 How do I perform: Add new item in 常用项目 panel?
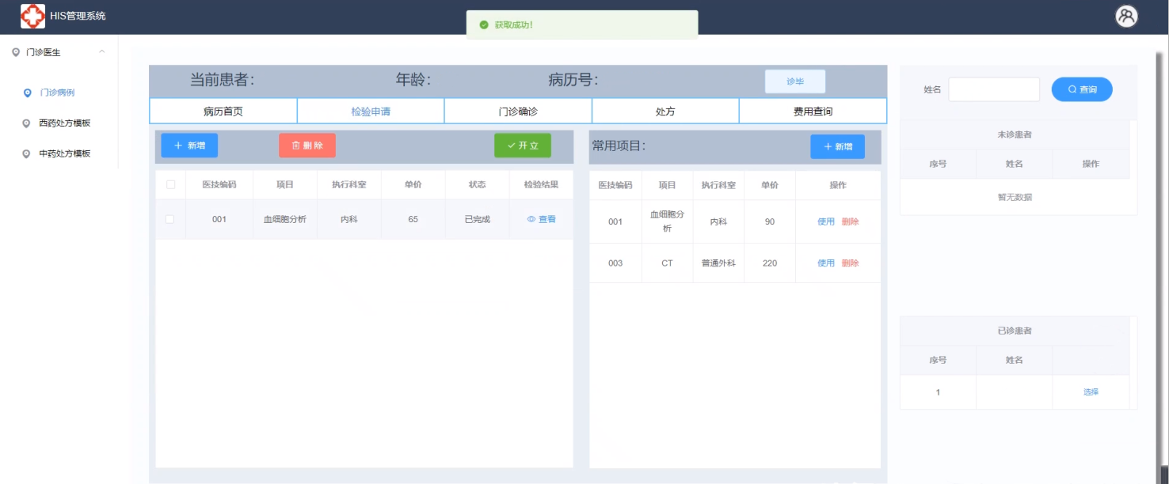point(837,146)
